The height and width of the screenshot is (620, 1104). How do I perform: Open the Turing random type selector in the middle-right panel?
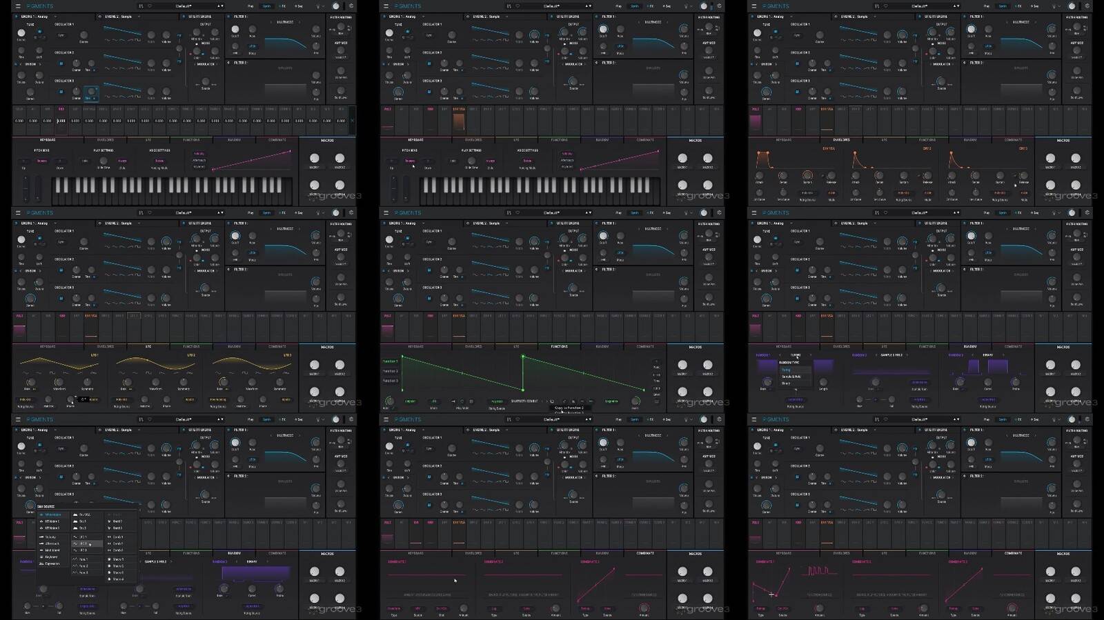tap(795, 355)
